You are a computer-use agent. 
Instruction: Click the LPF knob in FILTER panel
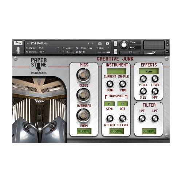[x=155, y=118]
